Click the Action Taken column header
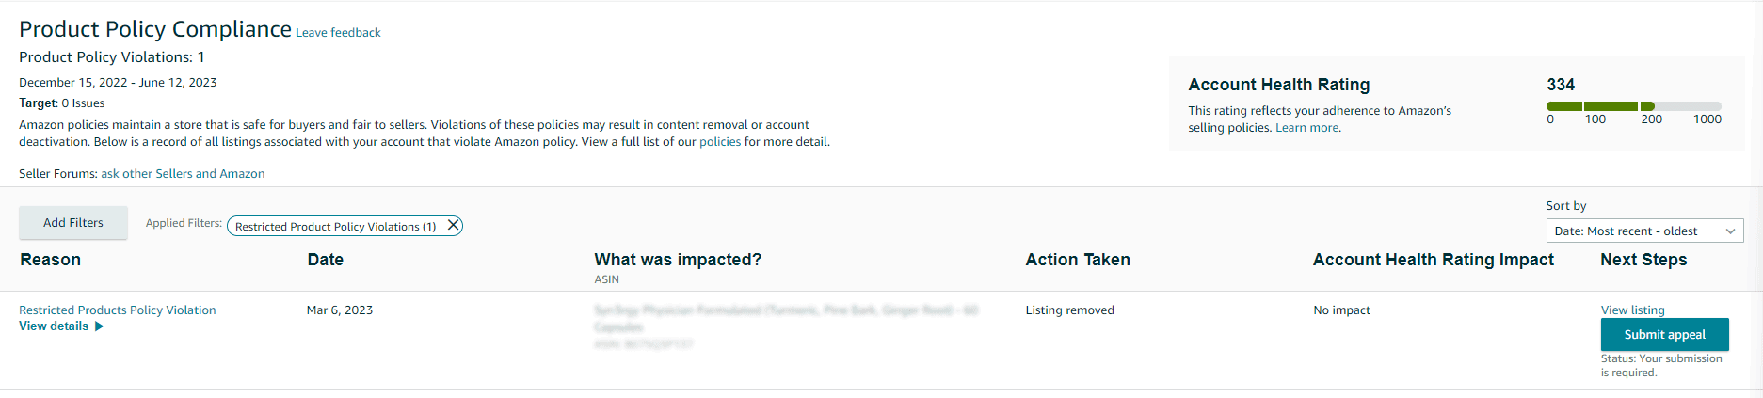Screen dimensions: 1763x398 [1078, 260]
